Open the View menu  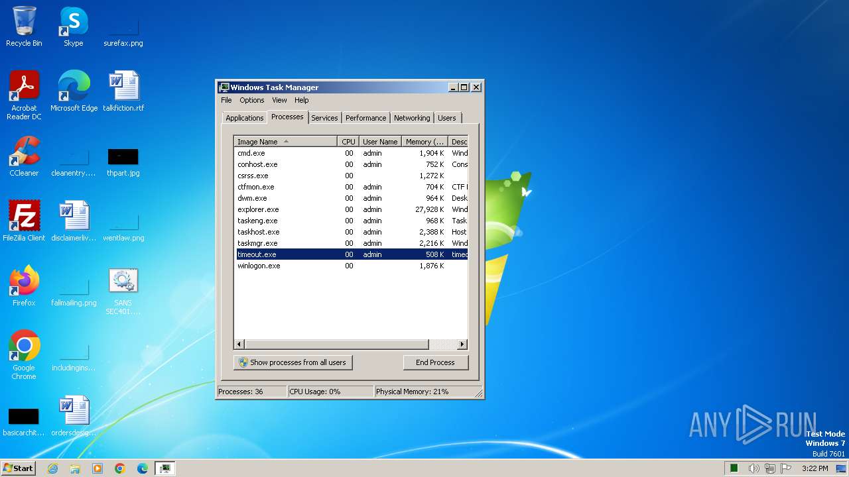click(x=279, y=100)
